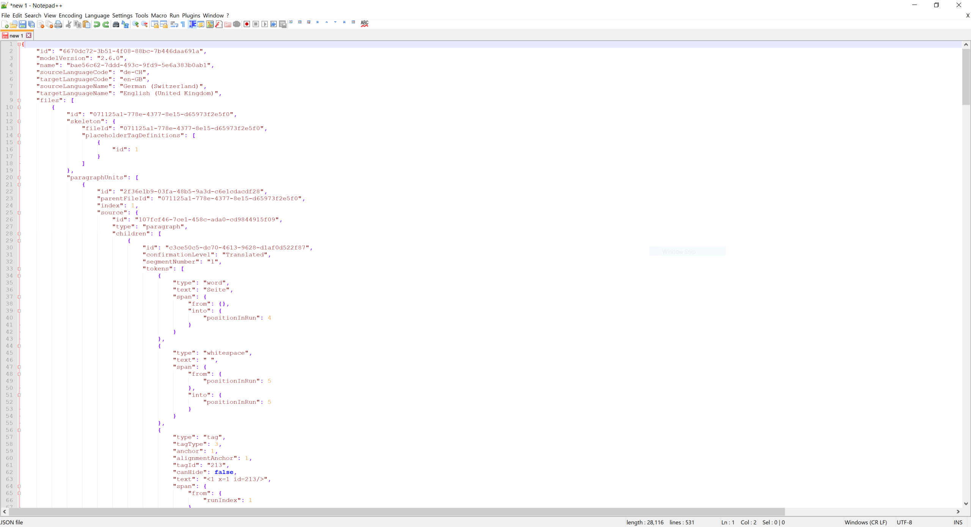Collapse the "skeleton" object fold on line 12
971x527 pixels.
(19, 121)
